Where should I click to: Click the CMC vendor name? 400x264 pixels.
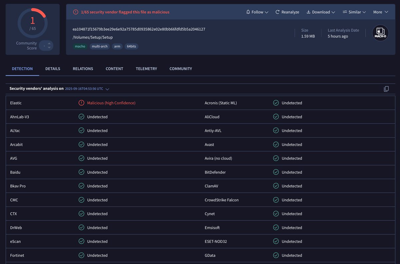tap(14, 200)
